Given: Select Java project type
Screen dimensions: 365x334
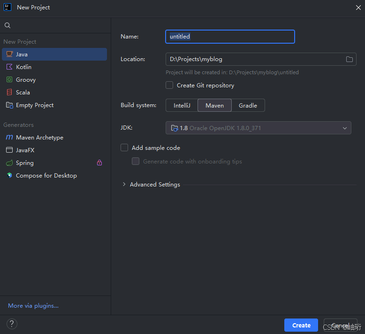Looking at the screenshot, I should coord(54,54).
